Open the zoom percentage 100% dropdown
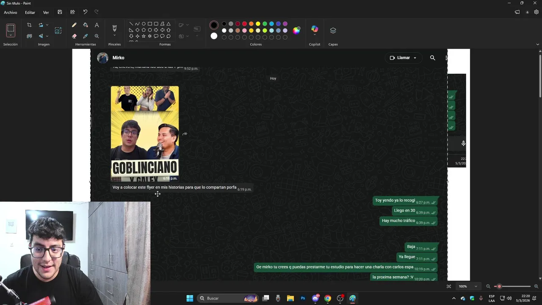Image resolution: width=542 pixels, height=305 pixels. [476, 286]
